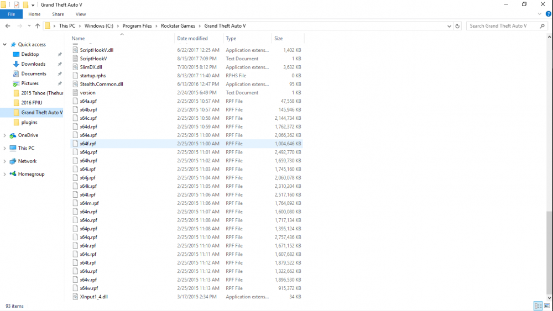Open the View ribbon tab

[80, 14]
